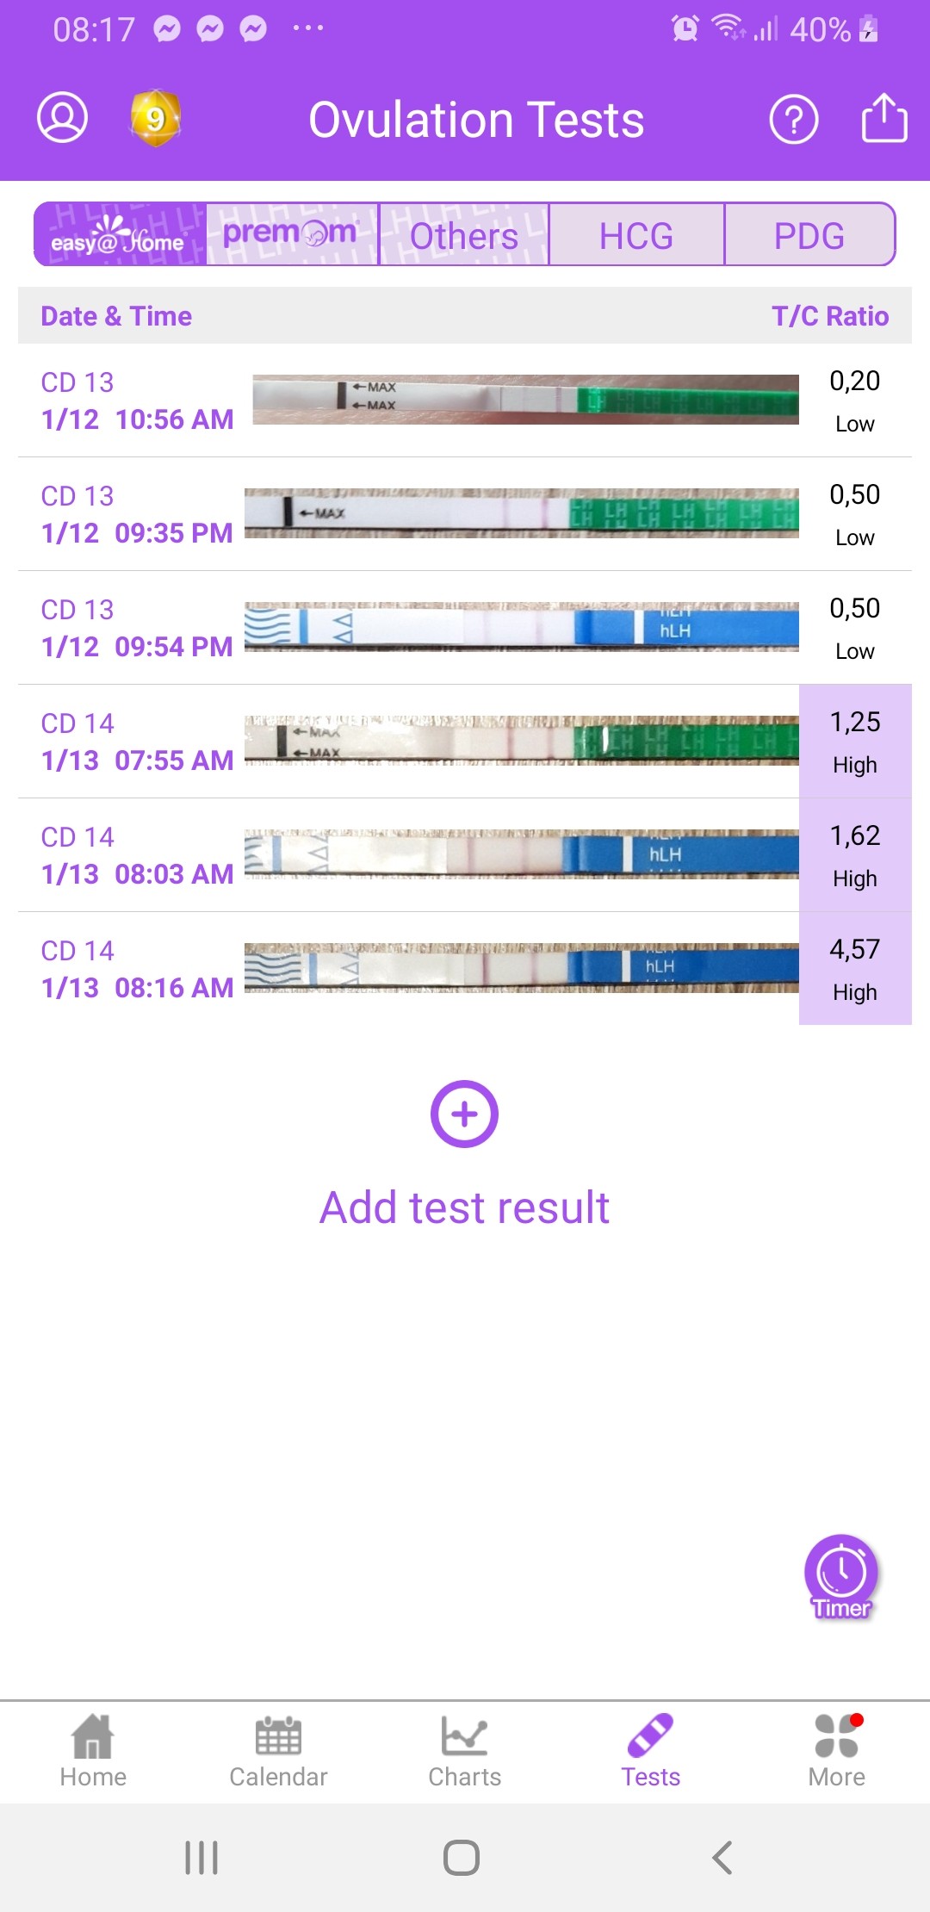Select the HCG tab
Viewport: 930px width, 1912px height.
coord(636,235)
